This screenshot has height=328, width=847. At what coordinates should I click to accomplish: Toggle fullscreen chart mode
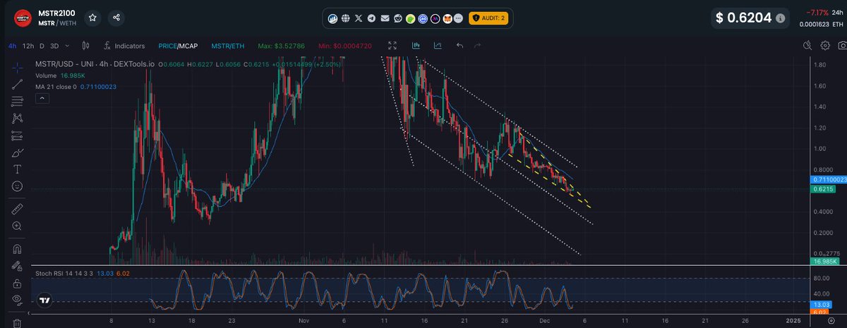(x=392, y=46)
